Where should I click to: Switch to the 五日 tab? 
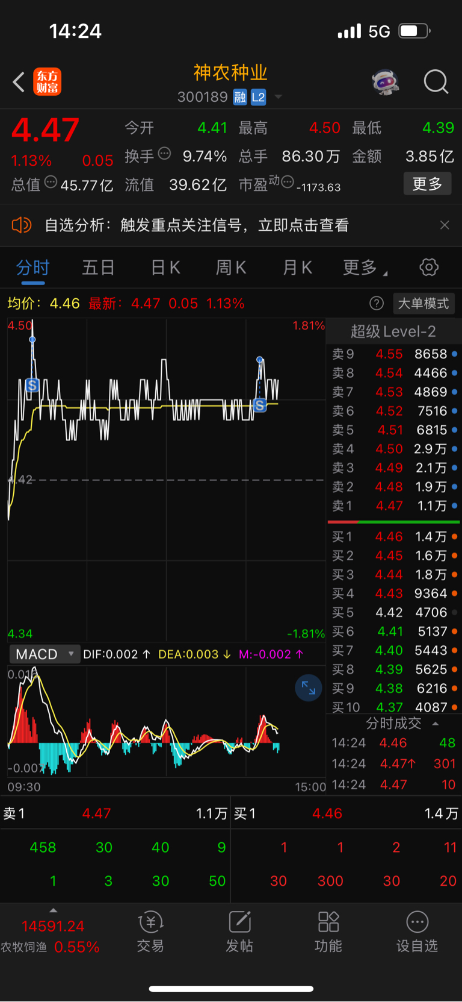pyautogui.click(x=98, y=268)
